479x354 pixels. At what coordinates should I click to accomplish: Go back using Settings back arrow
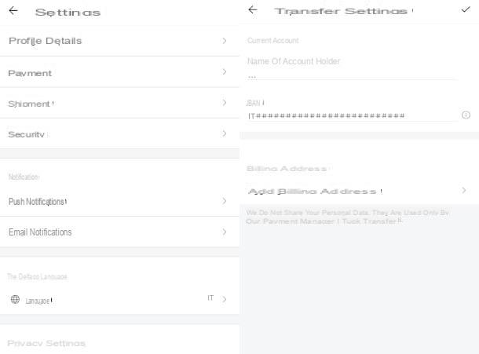[x=13, y=11]
